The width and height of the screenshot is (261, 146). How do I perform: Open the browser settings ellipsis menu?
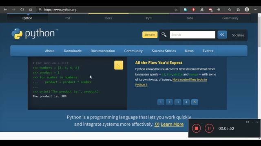[x=256, y=10]
